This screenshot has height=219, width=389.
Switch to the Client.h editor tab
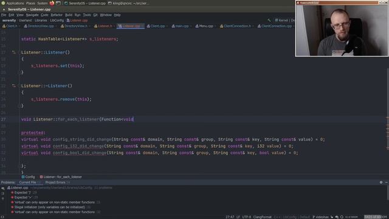[x=10, y=26]
